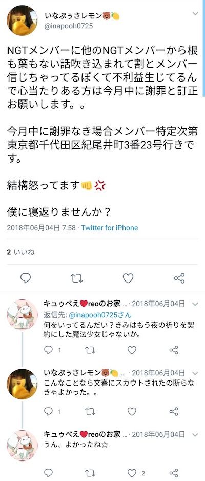Open いなぷぅさレモン's profile picture at top
The width and height of the screenshot is (205, 481).
tap(22, 20)
